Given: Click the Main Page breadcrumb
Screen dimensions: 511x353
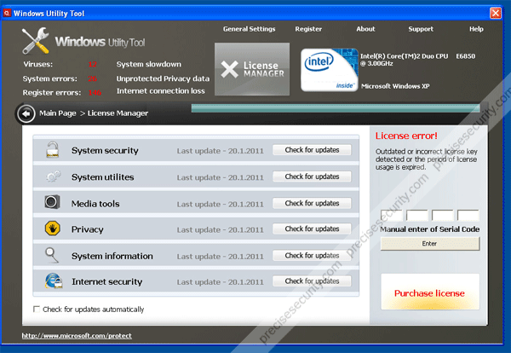Looking at the screenshot, I should [x=58, y=113].
